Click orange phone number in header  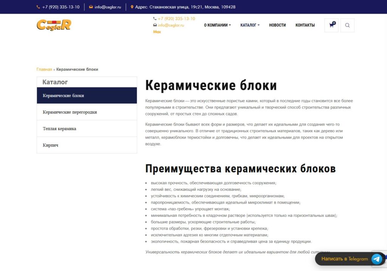coord(176,18)
